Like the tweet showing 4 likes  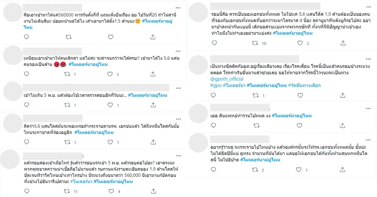tap(111, 191)
